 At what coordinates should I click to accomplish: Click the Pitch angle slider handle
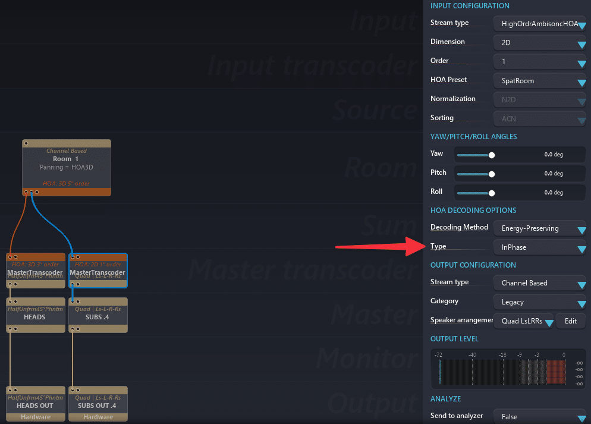point(492,174)
